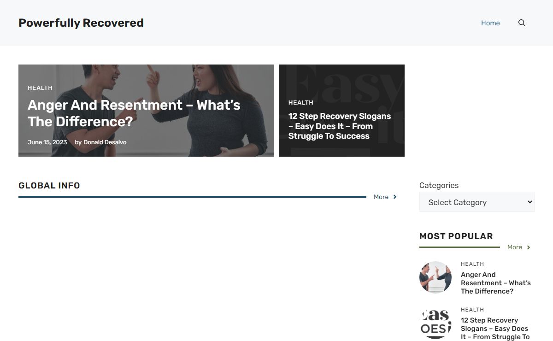Click the More link in Most Popular section
Viewport: 553px width, 341px height.
coord(515,248)
